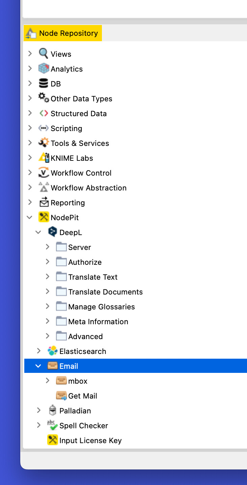This screenshot has height=485, width=247.
Task: Click the Views magnifier icon
Action: (x=44, y=53)
